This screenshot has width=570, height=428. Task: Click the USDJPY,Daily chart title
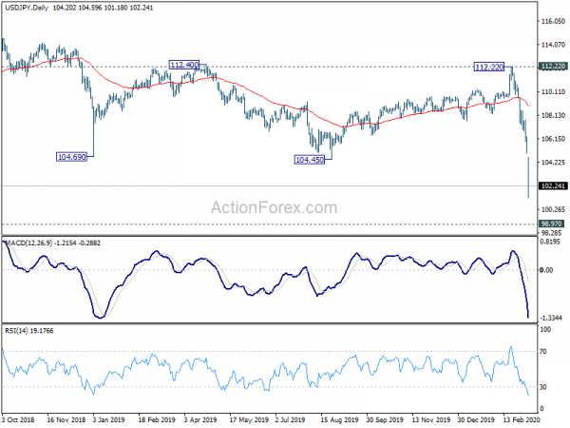tap(27, 8)
